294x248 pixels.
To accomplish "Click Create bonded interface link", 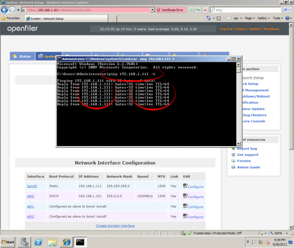I will pos(115,226).
